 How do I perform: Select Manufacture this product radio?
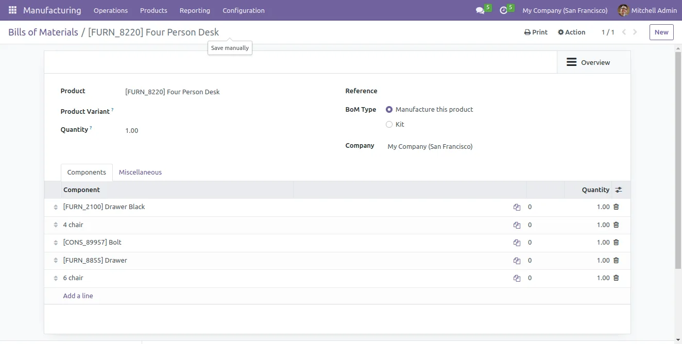point(389,110)
